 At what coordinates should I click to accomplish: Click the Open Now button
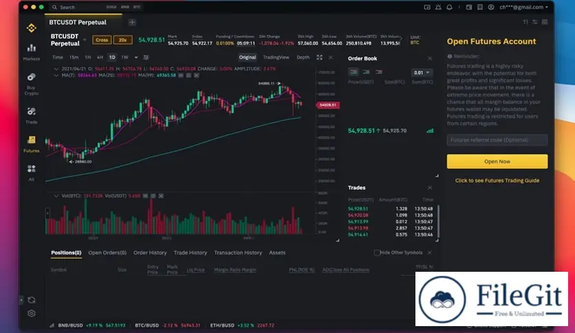point(497,162)
